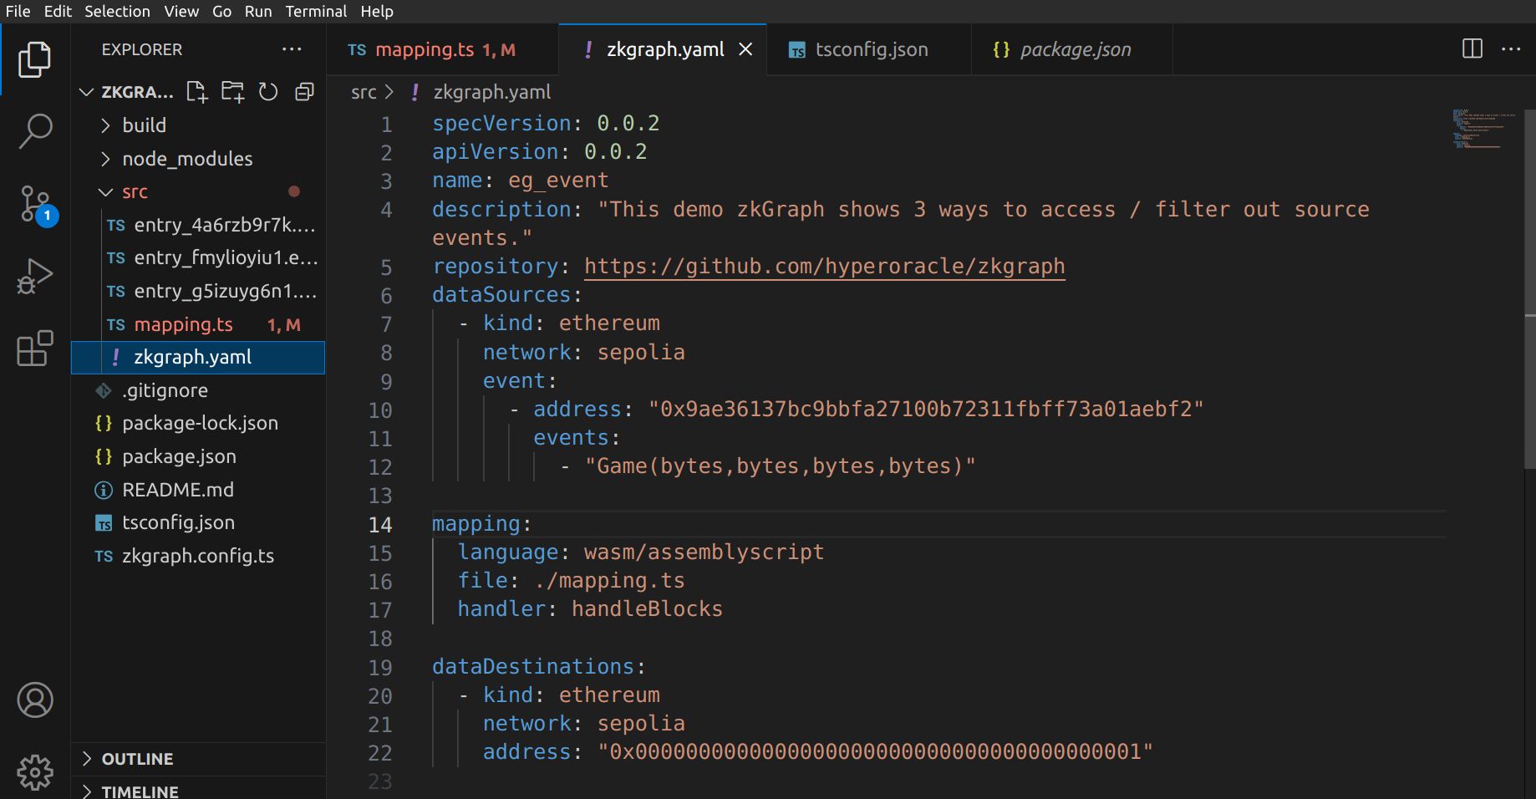Click the .gitignore file icon
The image size is (1536, 799).
click(104, 390)
